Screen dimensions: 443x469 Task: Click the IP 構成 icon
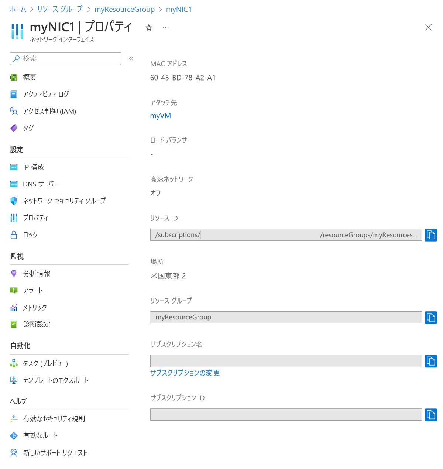coord(14,167)
